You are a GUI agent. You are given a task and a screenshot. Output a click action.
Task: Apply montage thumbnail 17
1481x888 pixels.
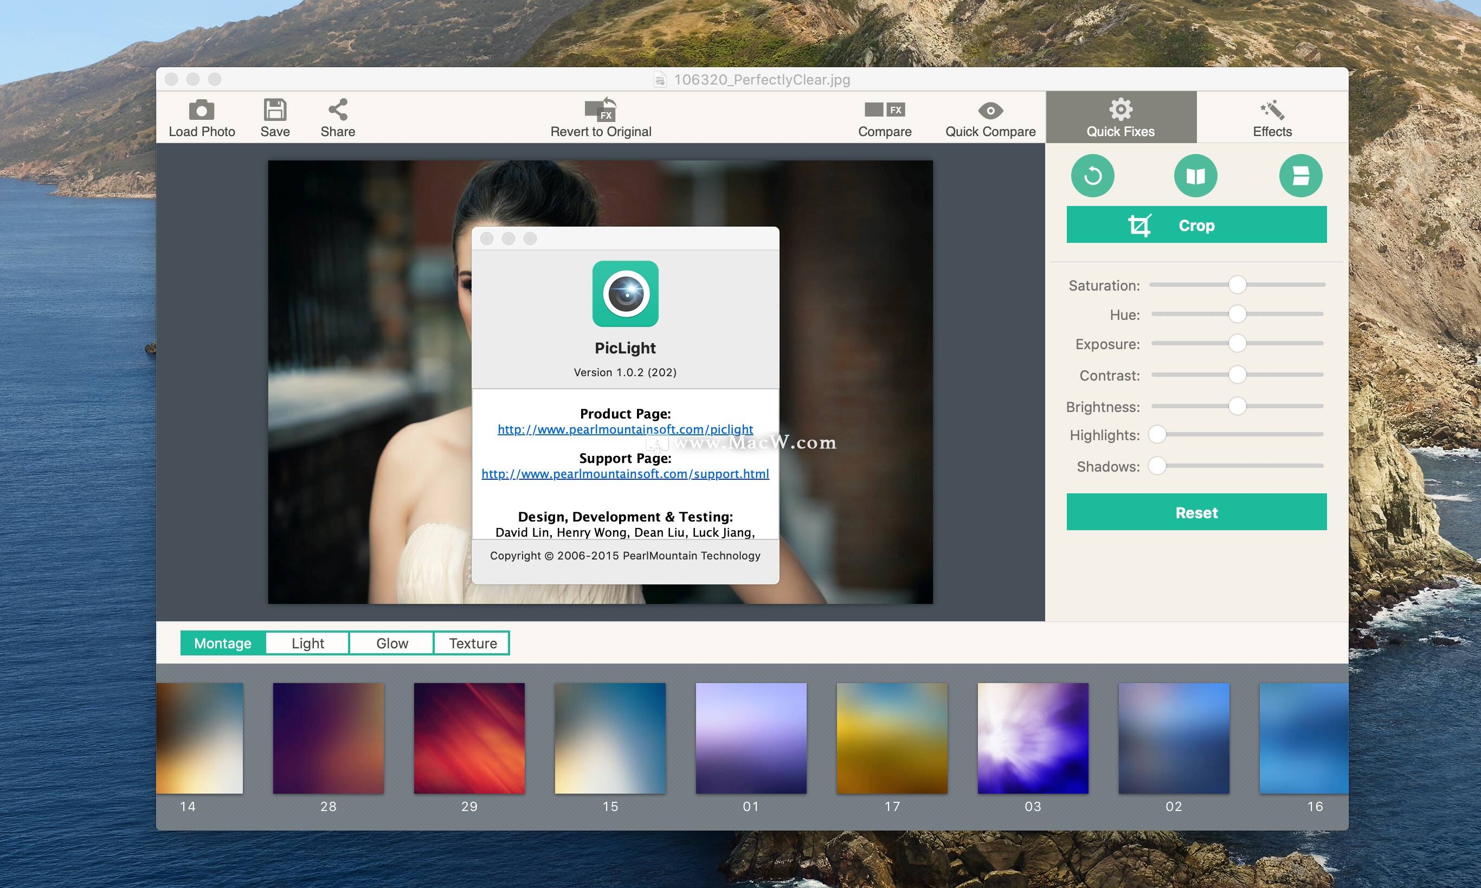point(892,738)
